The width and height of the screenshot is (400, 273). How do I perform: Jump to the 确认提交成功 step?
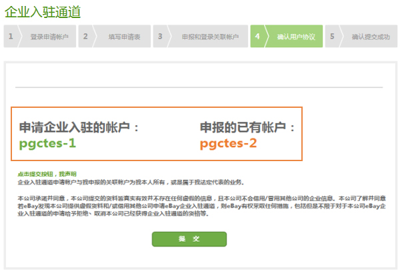[x=371, y=37]
